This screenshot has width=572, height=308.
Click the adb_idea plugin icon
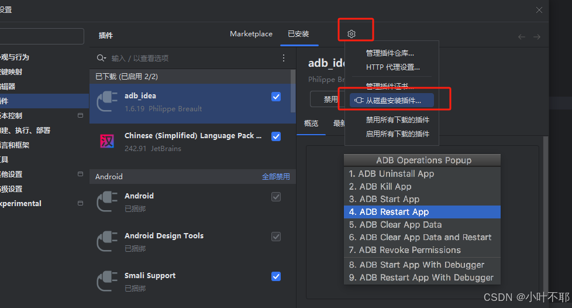click(107, 101)
